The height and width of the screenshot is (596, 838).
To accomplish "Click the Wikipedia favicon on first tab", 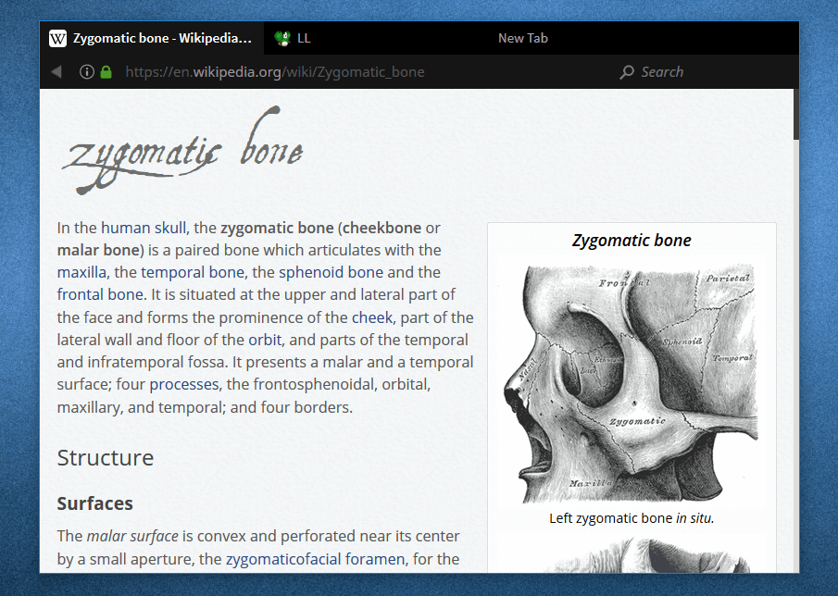I will 57,39.
